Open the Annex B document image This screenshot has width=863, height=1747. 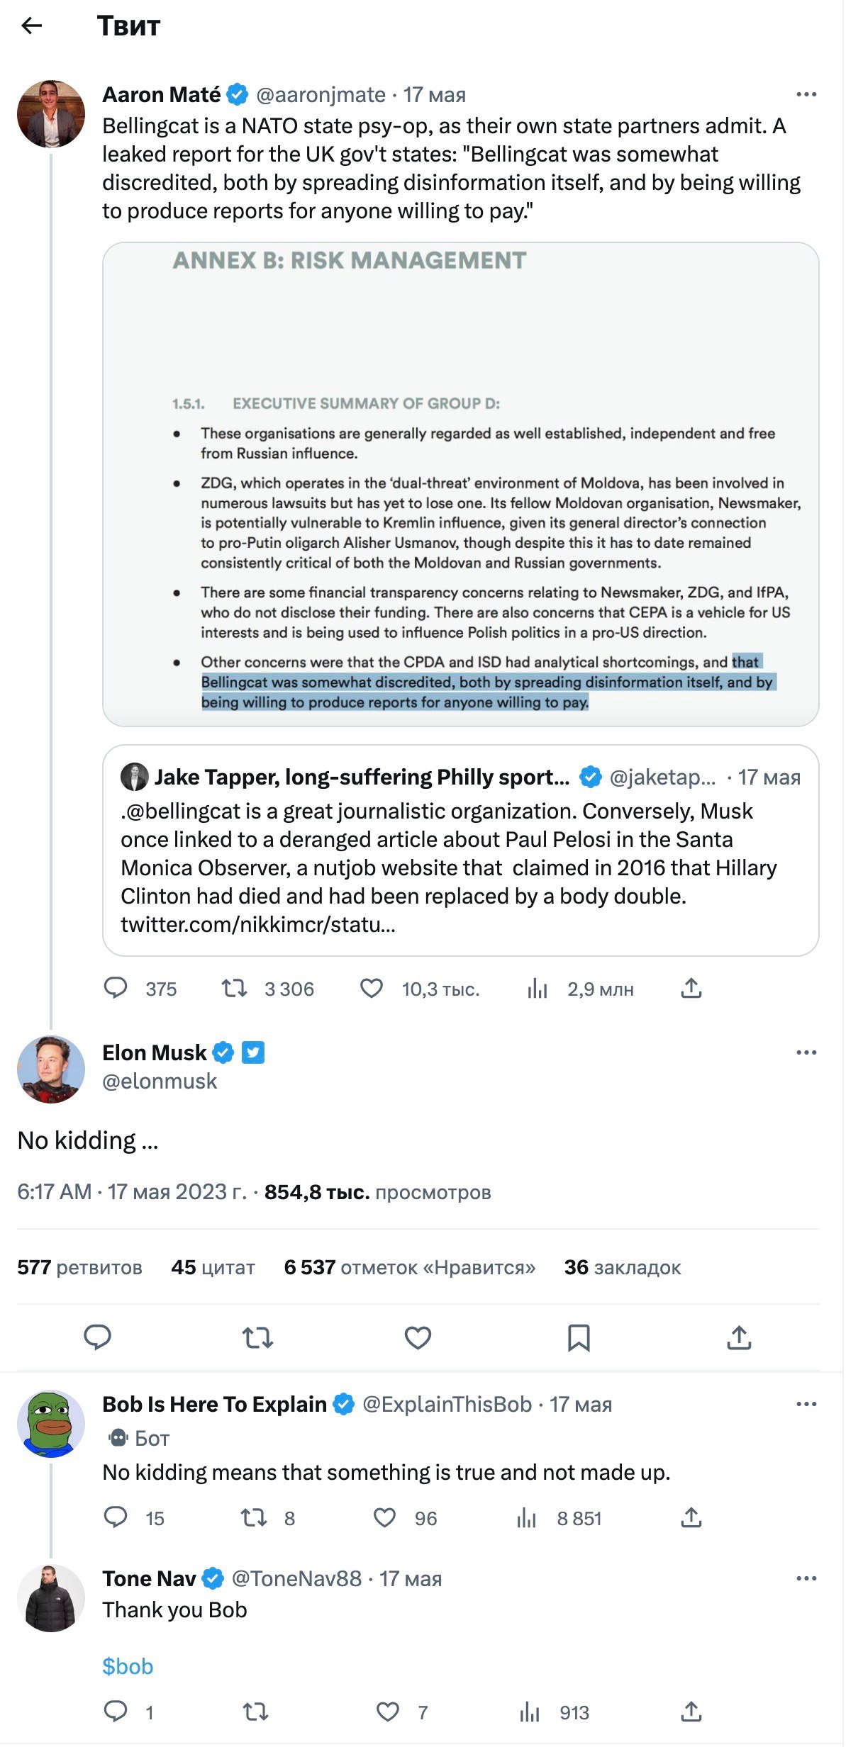tap(461, 484)
